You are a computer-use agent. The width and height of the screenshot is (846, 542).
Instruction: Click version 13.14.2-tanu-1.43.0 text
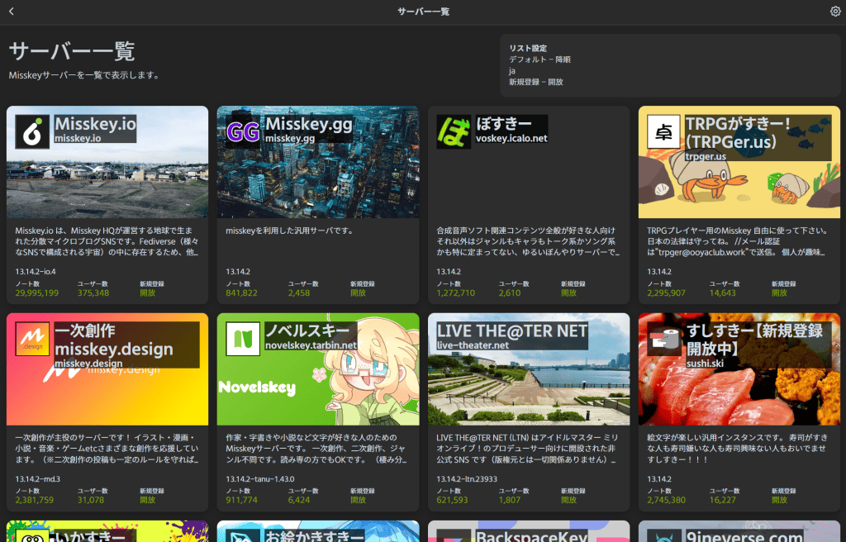pos(260,479)
